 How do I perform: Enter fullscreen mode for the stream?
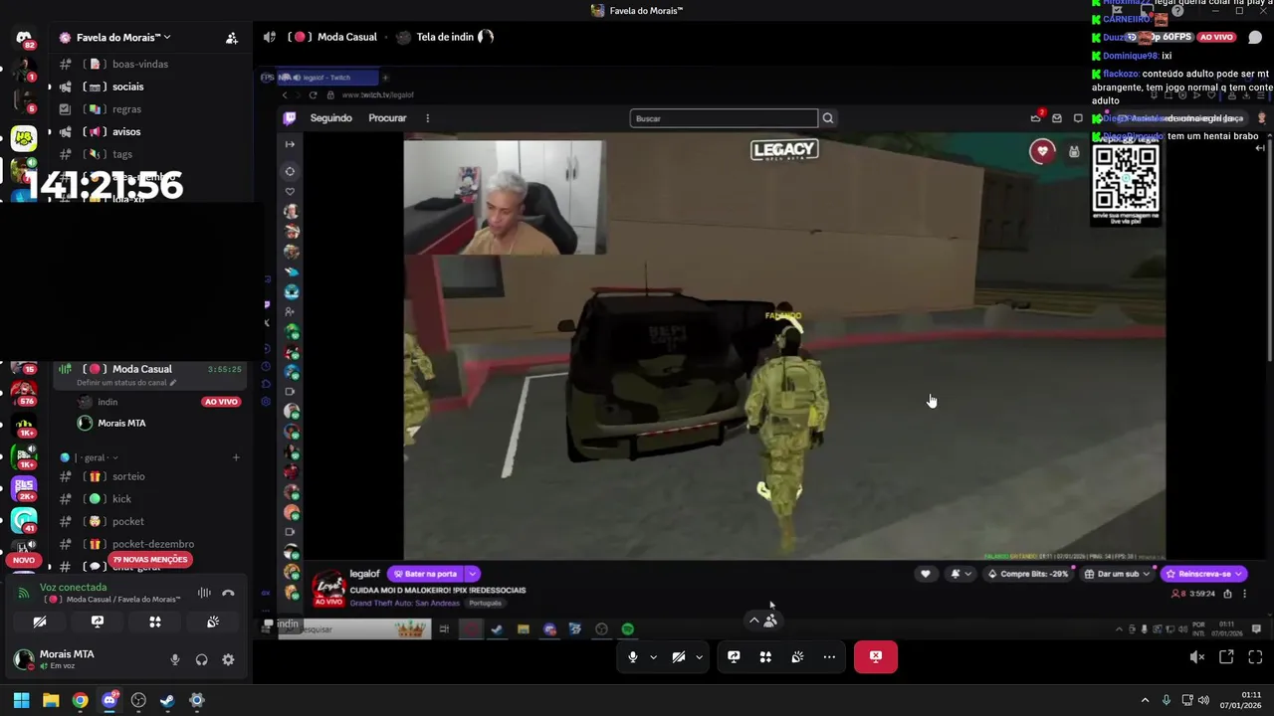click(x=1255, y=656)
